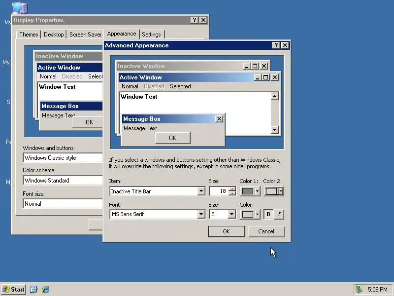394x296 pixels.
Task: Click the preview Normal menu item
Action: pos(130,86)
